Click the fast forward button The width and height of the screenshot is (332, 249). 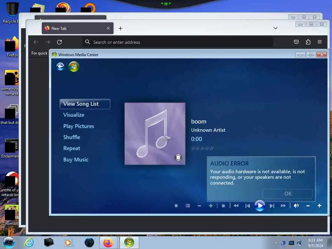click(283, 206)
